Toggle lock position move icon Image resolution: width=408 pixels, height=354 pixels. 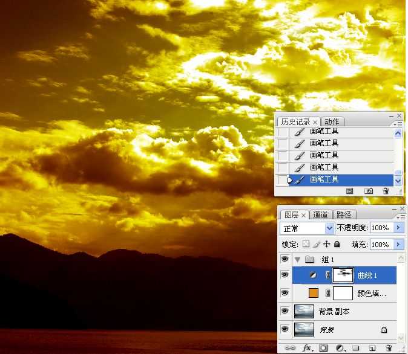click(x=326, y=244)
